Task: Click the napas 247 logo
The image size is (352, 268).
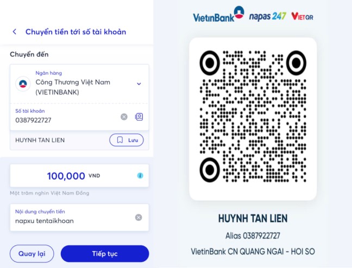Action: (268, 16)
